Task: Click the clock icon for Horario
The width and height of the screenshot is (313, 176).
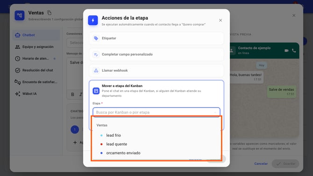Action: pyautogui.click(x=18, y=59)
